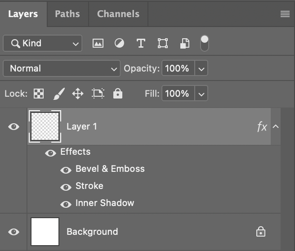
Task: Lock position move icon
Action: coord(78,94)
